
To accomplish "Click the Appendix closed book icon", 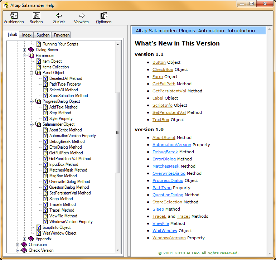I will (31, 239).
